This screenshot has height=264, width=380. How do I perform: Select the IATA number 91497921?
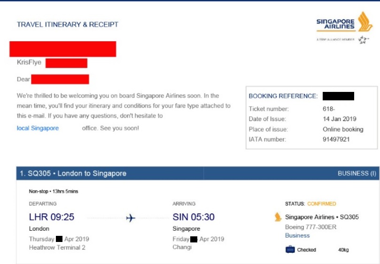coord(336,139)
